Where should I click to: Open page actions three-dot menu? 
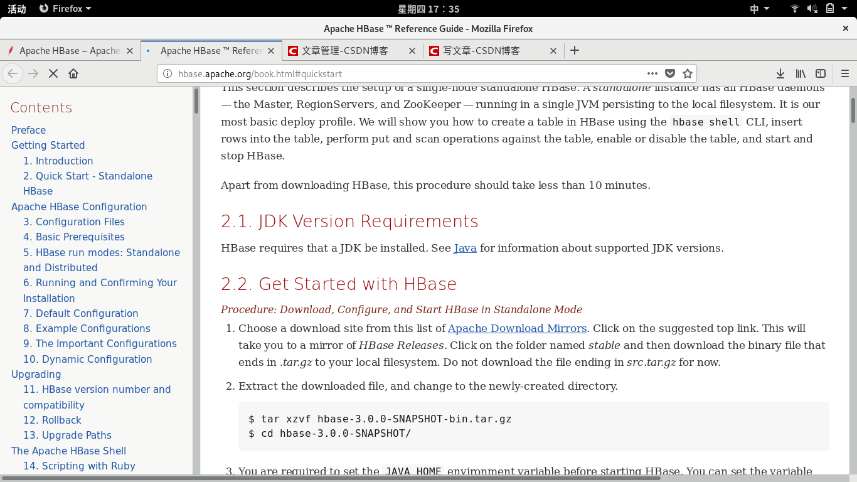click(x=652, y=73)
